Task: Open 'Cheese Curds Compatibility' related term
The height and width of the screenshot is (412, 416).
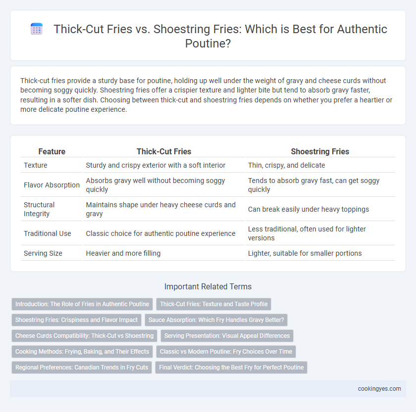Action: pos(84,336)
